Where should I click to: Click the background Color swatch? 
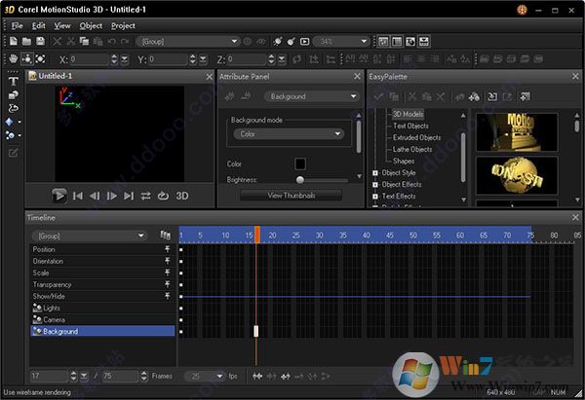[300, 164]
